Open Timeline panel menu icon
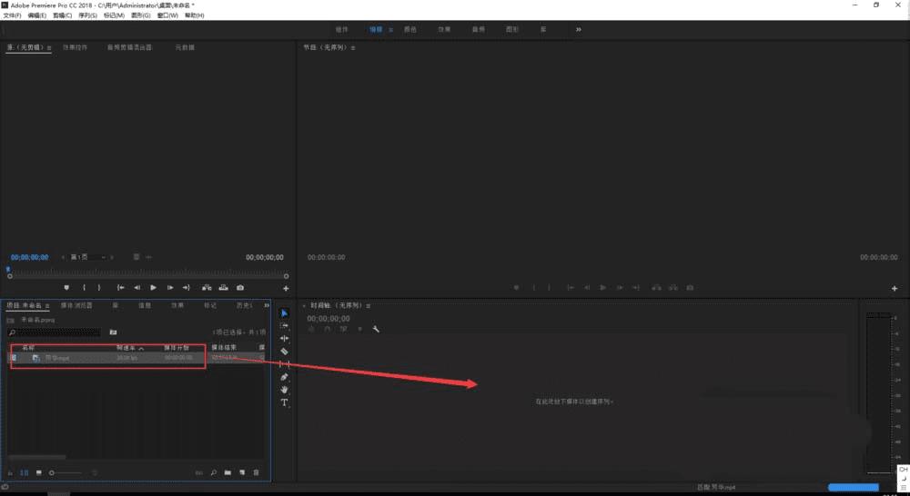 368,305
